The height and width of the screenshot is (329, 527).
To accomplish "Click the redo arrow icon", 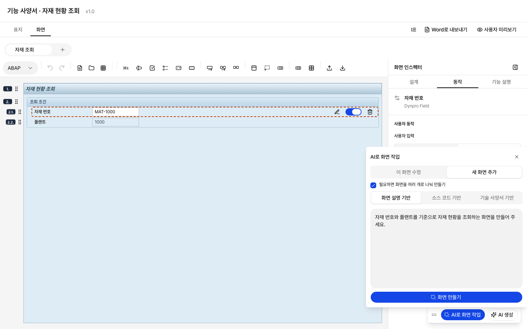I will pyautogui.click(x=62, y=68).
